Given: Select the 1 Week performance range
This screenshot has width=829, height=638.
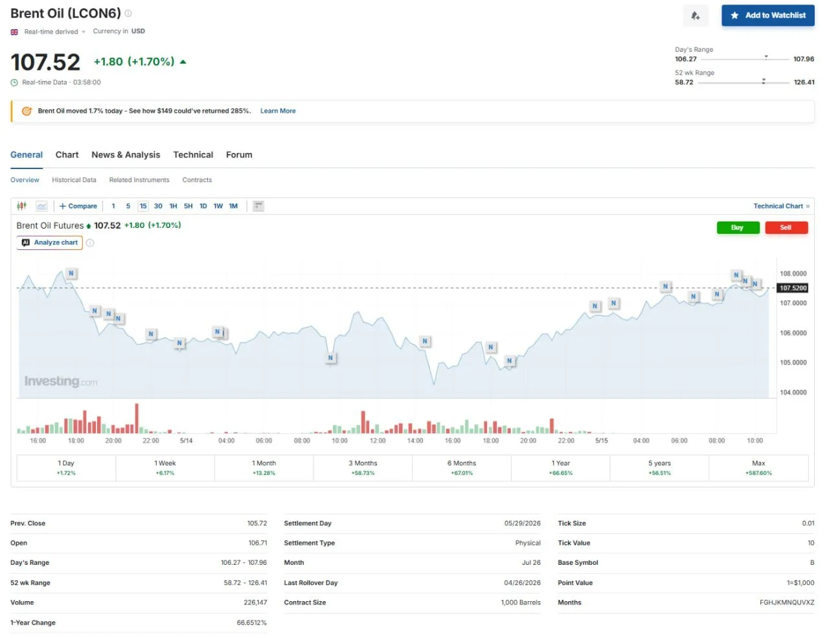Looking at the screenshot, I should pos(165,468).
